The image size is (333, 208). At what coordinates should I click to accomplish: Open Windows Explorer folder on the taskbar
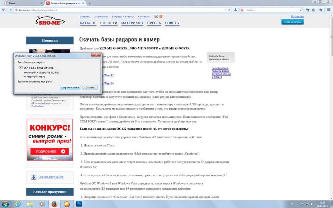(30, 204)
